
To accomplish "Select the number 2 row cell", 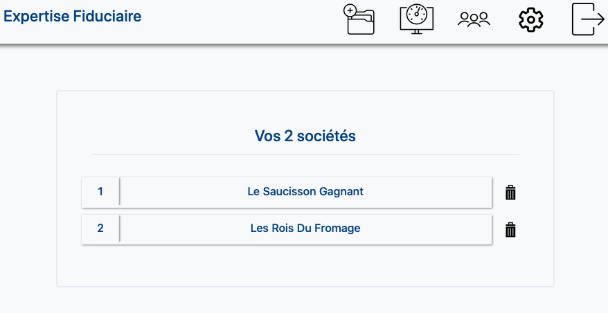I will [100, 229].
